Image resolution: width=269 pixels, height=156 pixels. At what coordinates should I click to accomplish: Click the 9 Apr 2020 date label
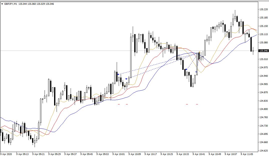[x=6, y=154]
